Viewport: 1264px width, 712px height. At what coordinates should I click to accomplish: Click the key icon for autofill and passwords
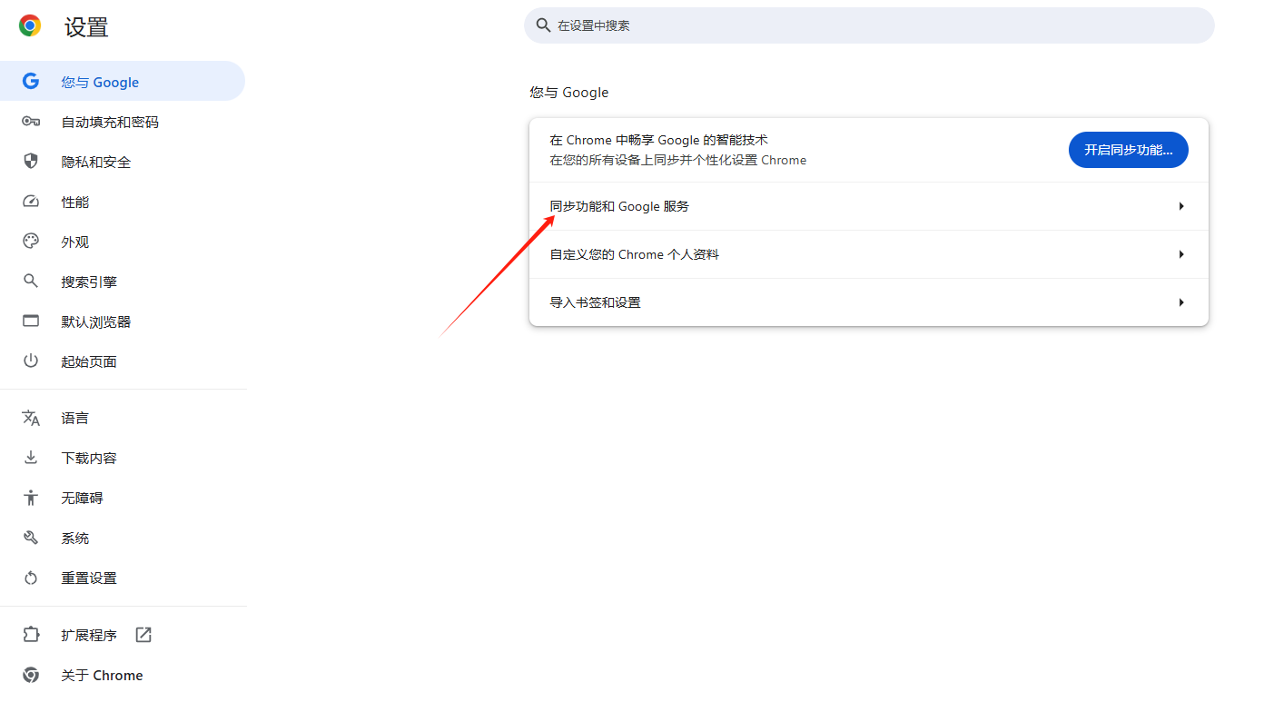point(31,122)
